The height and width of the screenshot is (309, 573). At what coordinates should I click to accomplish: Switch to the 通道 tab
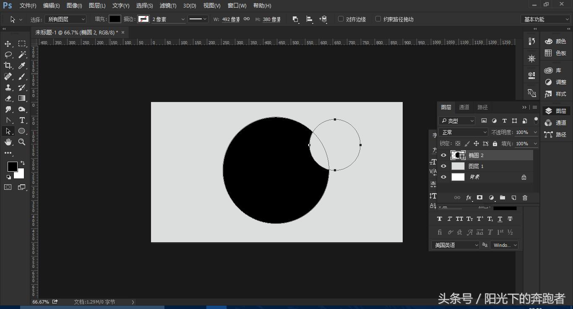[464, 107]
